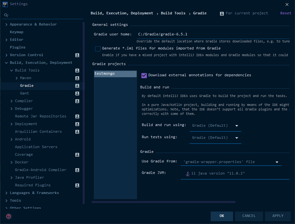Click the Reset link

(x=285, y=13)
